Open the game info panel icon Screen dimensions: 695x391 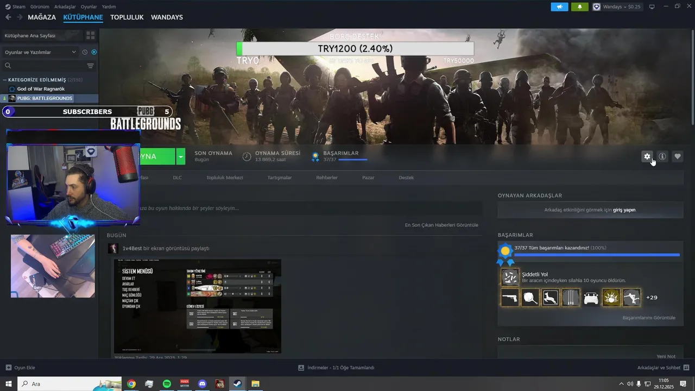coord(662,156)
